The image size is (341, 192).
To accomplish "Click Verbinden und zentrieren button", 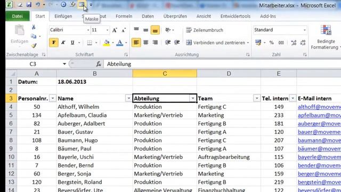I will (x=215, y=43).
